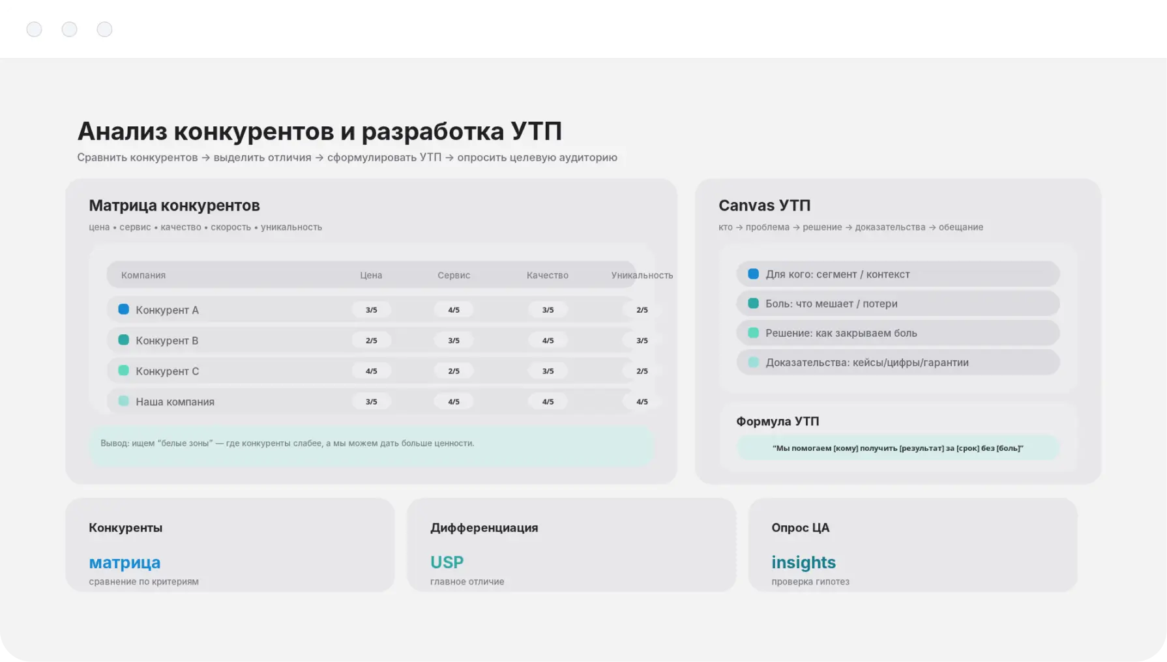This screenshot has height=662, width=1167.
Task: Click the green marker beside Конкурент C
Action: [123, 371]
